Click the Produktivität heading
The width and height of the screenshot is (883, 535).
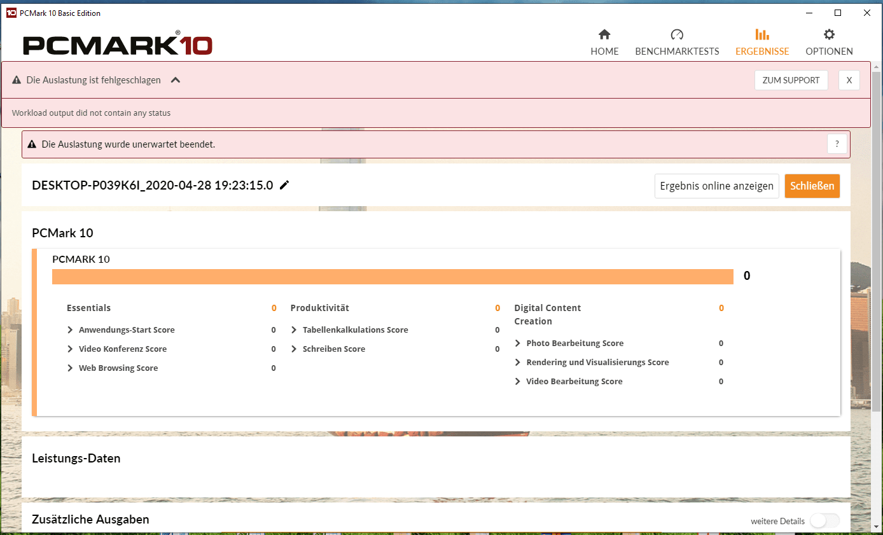click(320, 308)
